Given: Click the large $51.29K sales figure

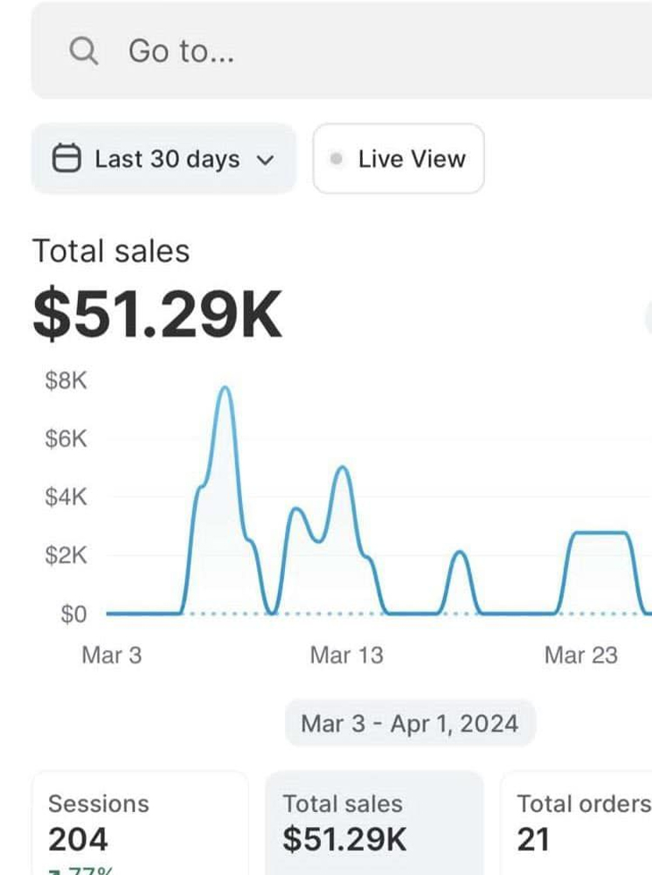Looking at the screenshot, I should tap(157, 315).
